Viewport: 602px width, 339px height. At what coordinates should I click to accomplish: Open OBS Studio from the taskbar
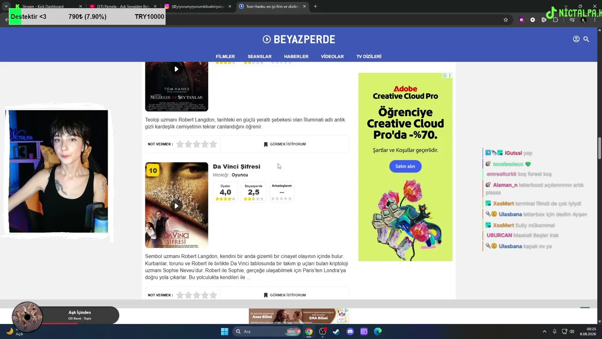coord(323,331)
